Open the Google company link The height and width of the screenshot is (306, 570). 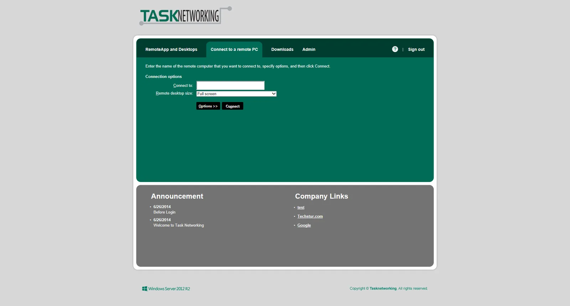click(x=304, y=225)
